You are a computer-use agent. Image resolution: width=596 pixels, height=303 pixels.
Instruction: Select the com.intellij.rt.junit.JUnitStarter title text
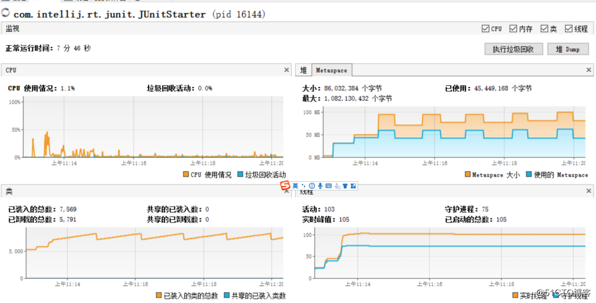110,14
